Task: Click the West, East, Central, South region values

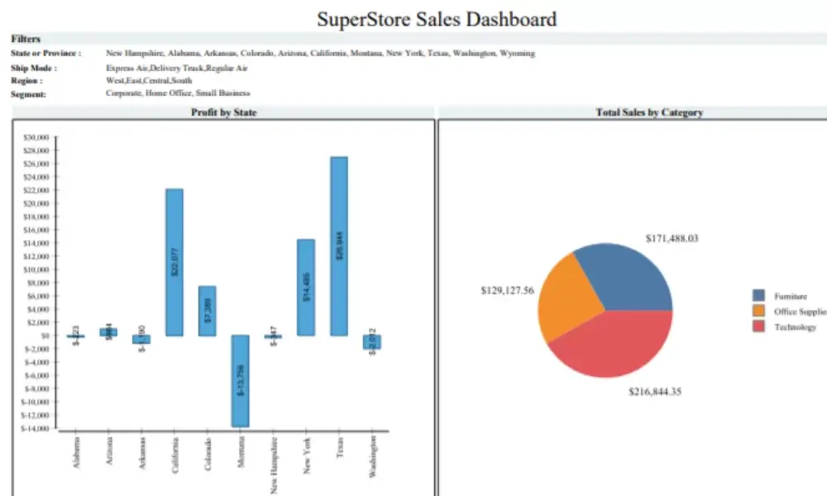Action: [x=149, y=81]
